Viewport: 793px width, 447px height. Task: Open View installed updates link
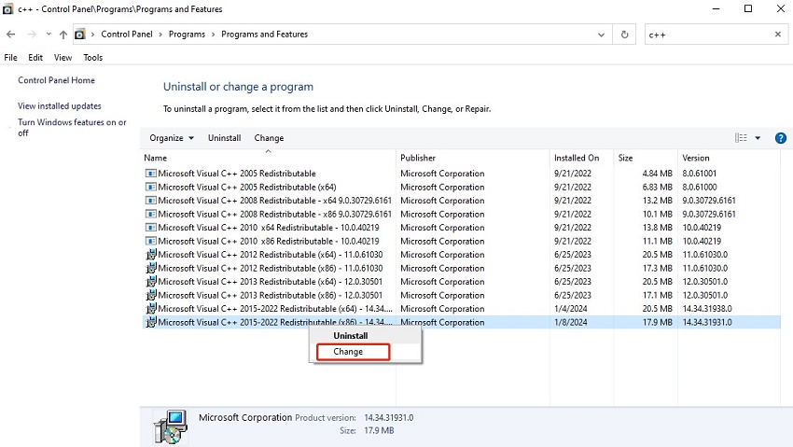[59, 105]
